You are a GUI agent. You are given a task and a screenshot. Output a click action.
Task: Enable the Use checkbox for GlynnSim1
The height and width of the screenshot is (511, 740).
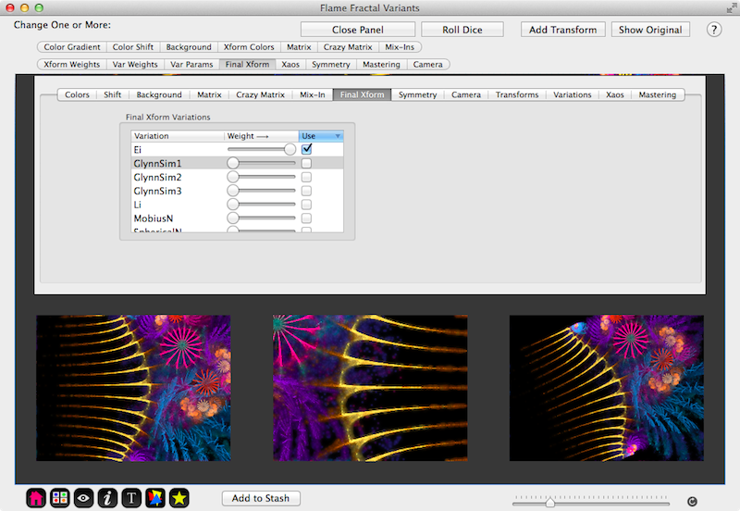(x=307, y=164)
